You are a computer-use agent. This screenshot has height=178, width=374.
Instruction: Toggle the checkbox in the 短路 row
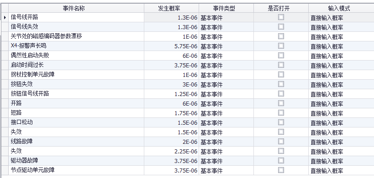(281, 112)
